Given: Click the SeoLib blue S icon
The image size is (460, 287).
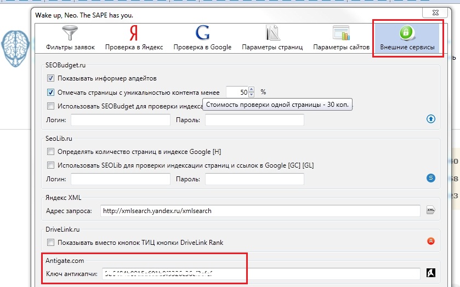Looking at the screenshot, I should pyautogui.click(x=430, y=178).
